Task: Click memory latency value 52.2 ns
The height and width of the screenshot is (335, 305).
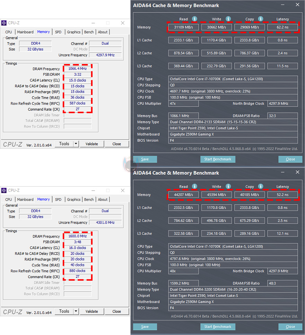Action: pos(282,194)
